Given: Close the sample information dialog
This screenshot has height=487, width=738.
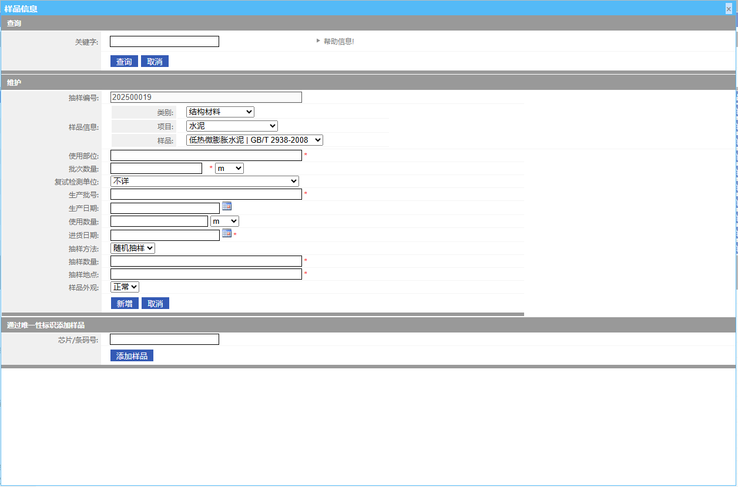Looking at the screenshot, I should point(729,9).
